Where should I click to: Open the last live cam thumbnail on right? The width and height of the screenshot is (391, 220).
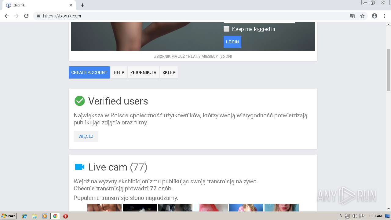coord(282,207)
